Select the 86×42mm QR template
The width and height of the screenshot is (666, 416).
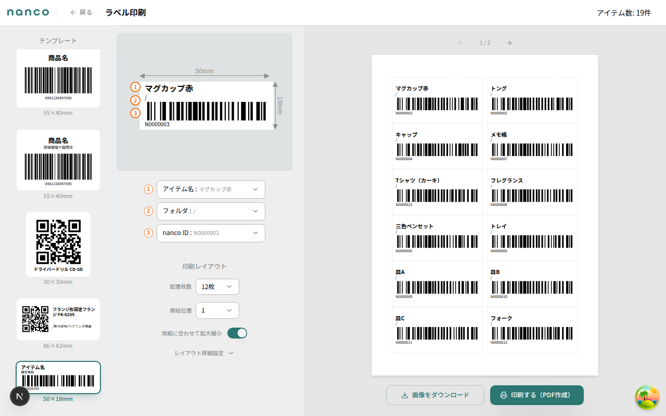tap(58, 319)
